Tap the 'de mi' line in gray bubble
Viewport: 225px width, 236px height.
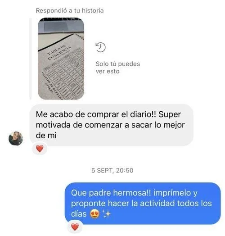46,136
